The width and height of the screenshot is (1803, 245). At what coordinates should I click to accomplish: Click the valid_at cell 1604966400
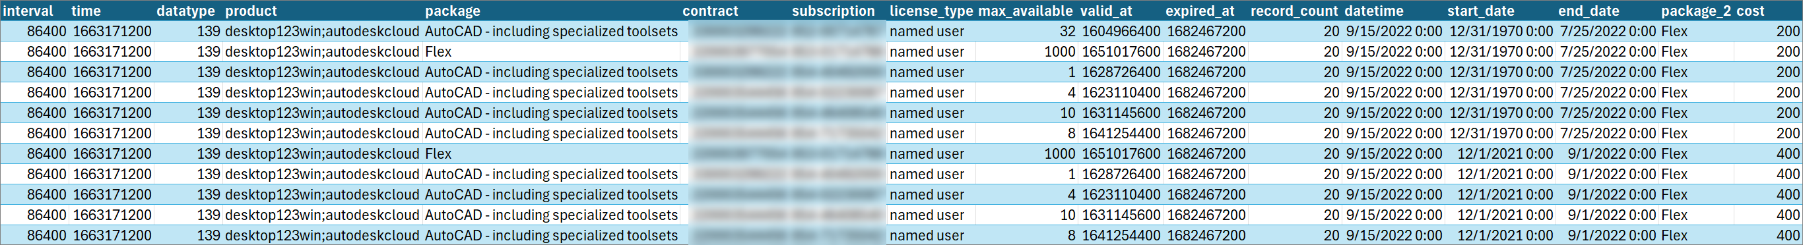[x=1121, y=32]
